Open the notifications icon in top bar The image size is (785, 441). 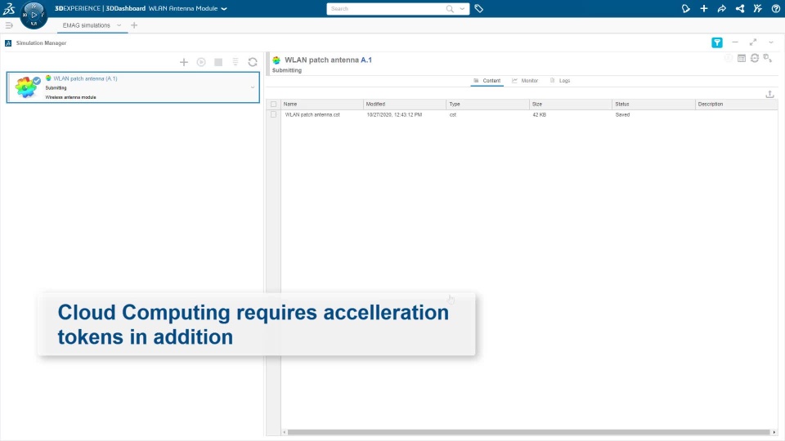coord(686,8)
